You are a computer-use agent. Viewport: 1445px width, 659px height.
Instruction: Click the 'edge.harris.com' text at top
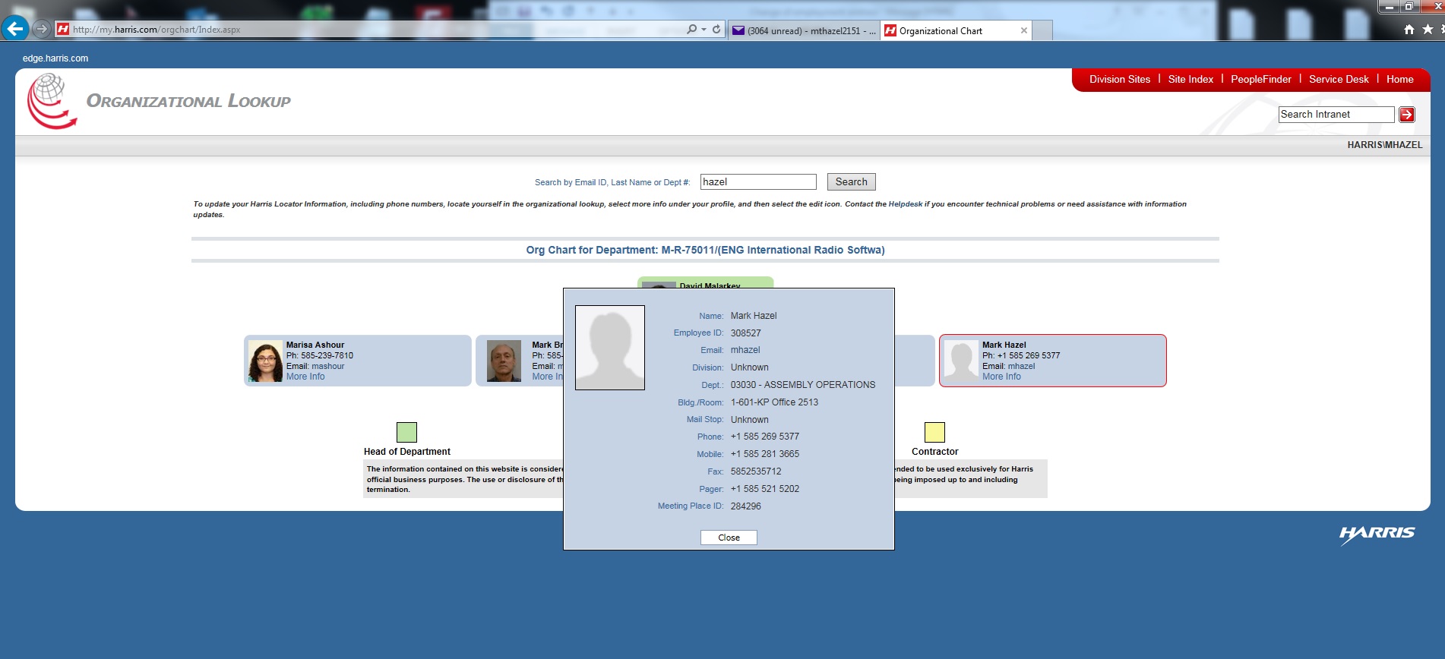[55, 58]
